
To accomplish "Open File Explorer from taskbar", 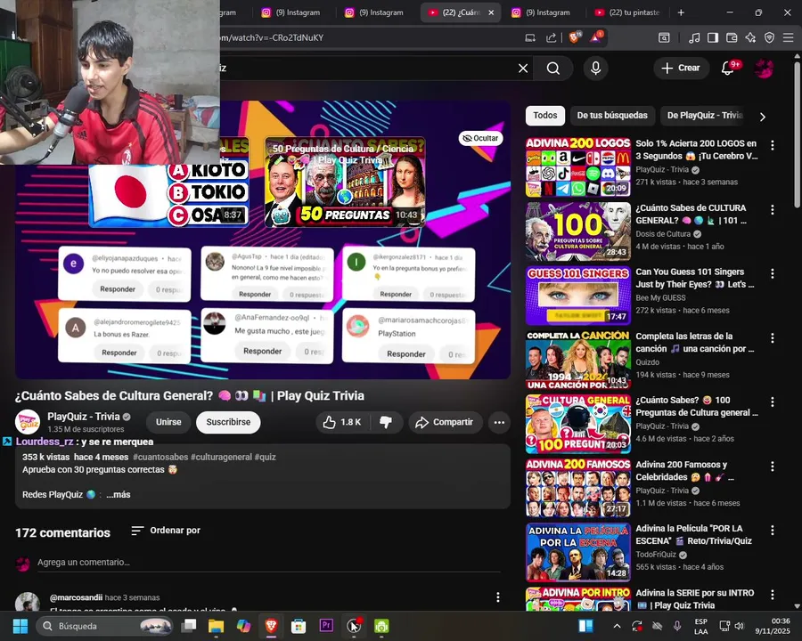I will [x=216, y=626].
